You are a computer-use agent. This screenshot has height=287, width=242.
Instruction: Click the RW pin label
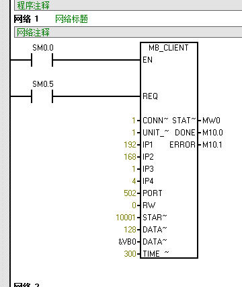[149, 205]
